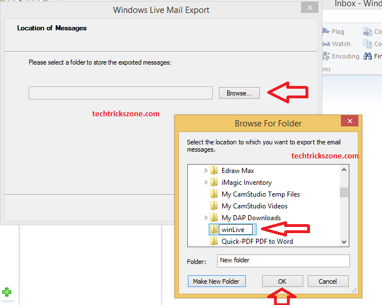Click the Find binoculars icon in ribbon

coord(367,56)
